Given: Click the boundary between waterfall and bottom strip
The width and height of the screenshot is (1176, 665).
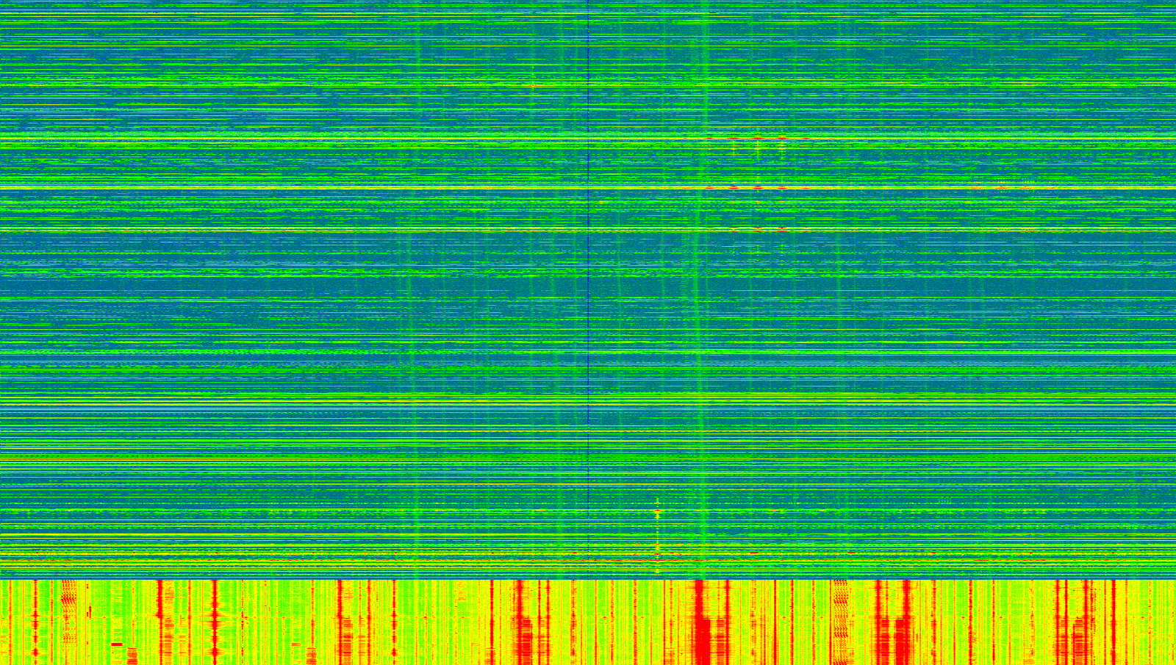Looking at the screenshot, I should [588, 579].
